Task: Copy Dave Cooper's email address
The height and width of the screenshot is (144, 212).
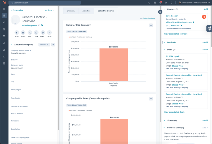Action: 193,22
